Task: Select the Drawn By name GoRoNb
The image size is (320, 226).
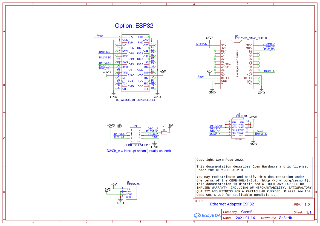Action: [285, 218]
